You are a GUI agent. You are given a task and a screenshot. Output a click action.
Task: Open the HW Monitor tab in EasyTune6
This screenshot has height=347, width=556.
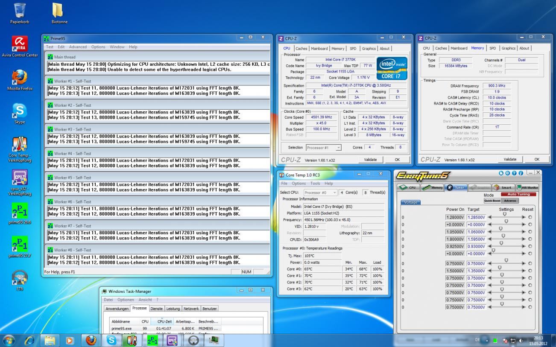528,187
